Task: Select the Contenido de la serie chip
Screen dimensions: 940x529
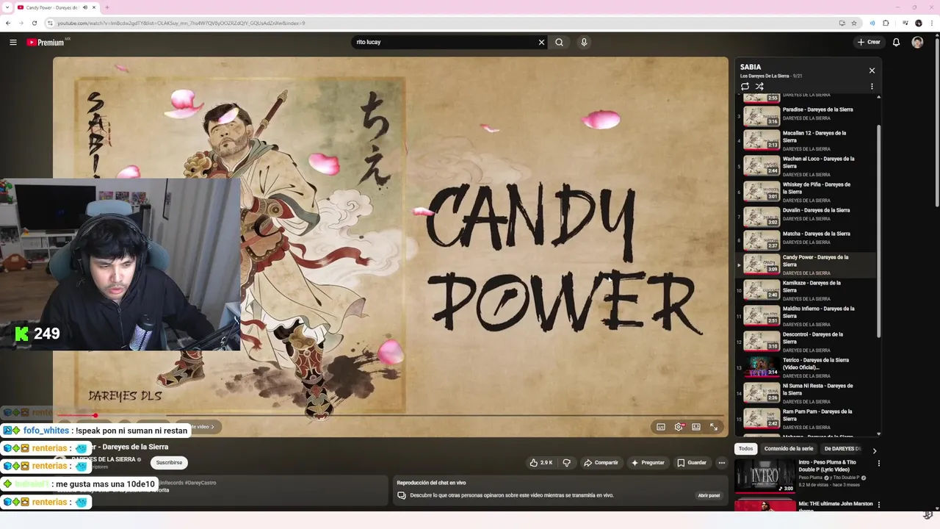Action: (x=789, y=449)
